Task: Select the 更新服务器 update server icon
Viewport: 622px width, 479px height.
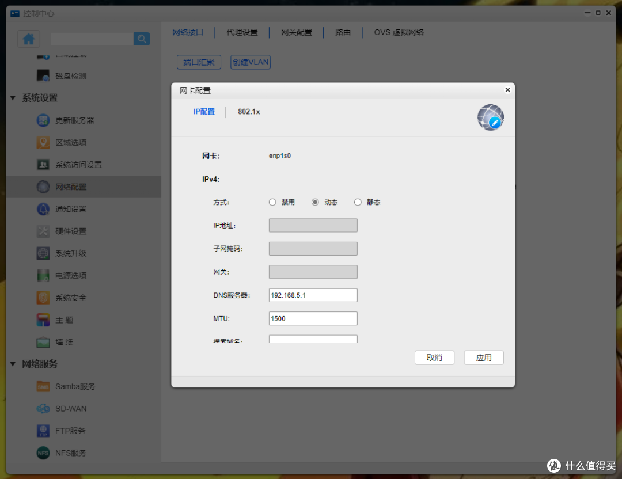Action: (43, 120)
